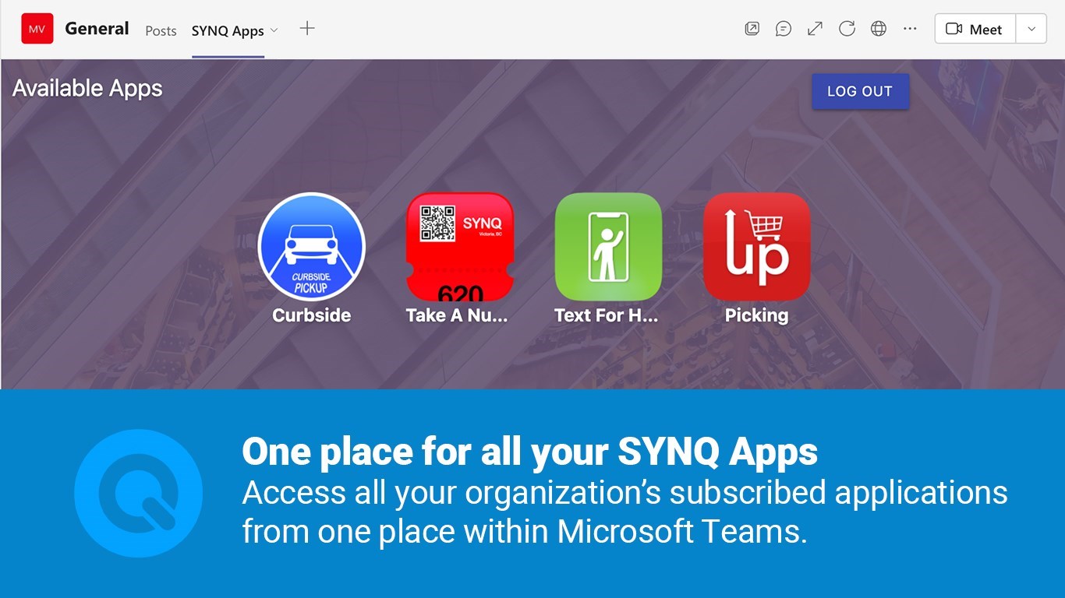Select the SYNQ Apps tab

(x=228, y=31)
